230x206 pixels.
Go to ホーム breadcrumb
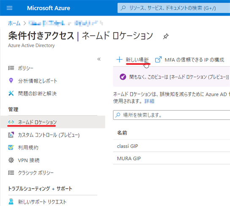14,23
